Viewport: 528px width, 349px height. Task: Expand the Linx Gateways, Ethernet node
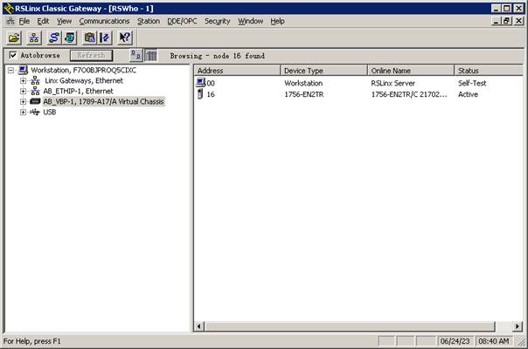[x=23, y=80]
